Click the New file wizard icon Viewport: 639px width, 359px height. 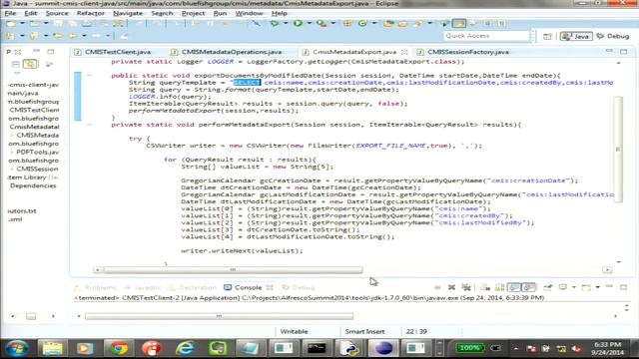pyautogui.click(x=11, y=24)
